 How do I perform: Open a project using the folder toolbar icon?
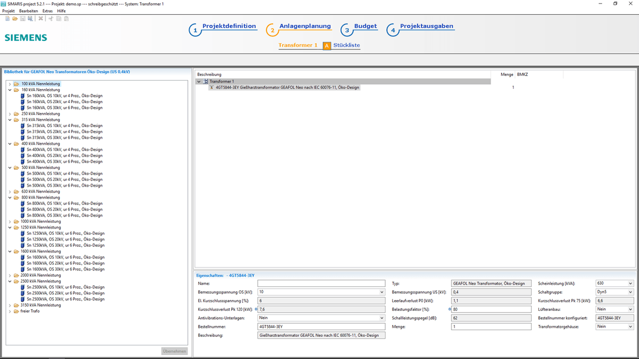[15, 18]
